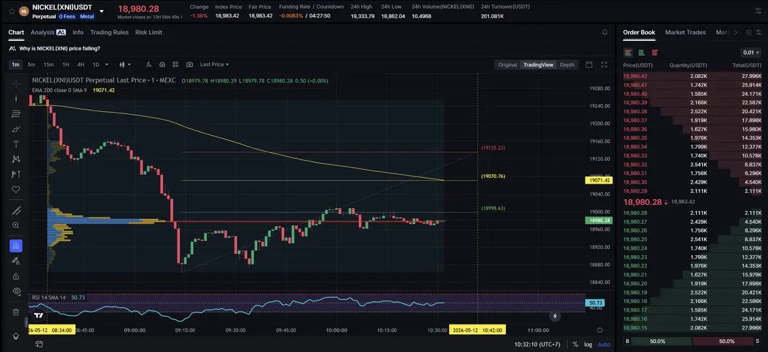Hide all drawings with eye icon

pyautogui.click(x=16, y=291)
